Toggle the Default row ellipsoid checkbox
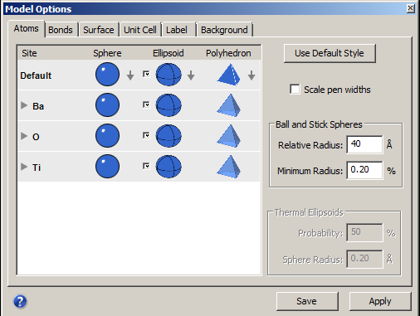The height and width of the screenshot is (316, 420). click(146, 74)
